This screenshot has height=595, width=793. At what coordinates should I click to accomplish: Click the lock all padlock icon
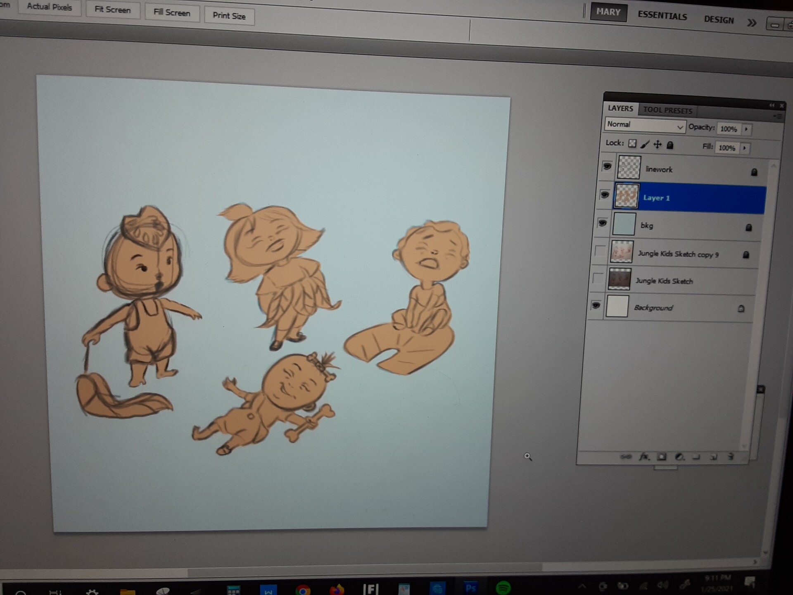pos(670,145)
